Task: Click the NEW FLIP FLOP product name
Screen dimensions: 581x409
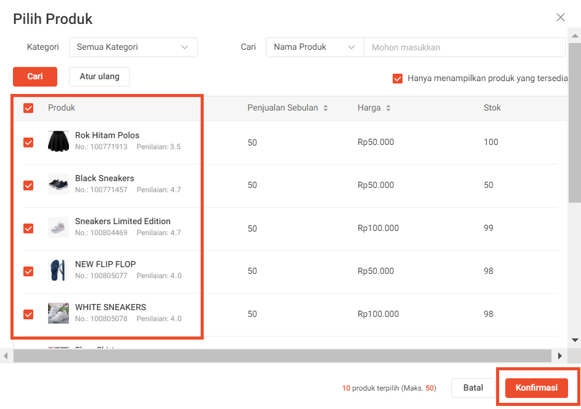Action: click(105, 264)
